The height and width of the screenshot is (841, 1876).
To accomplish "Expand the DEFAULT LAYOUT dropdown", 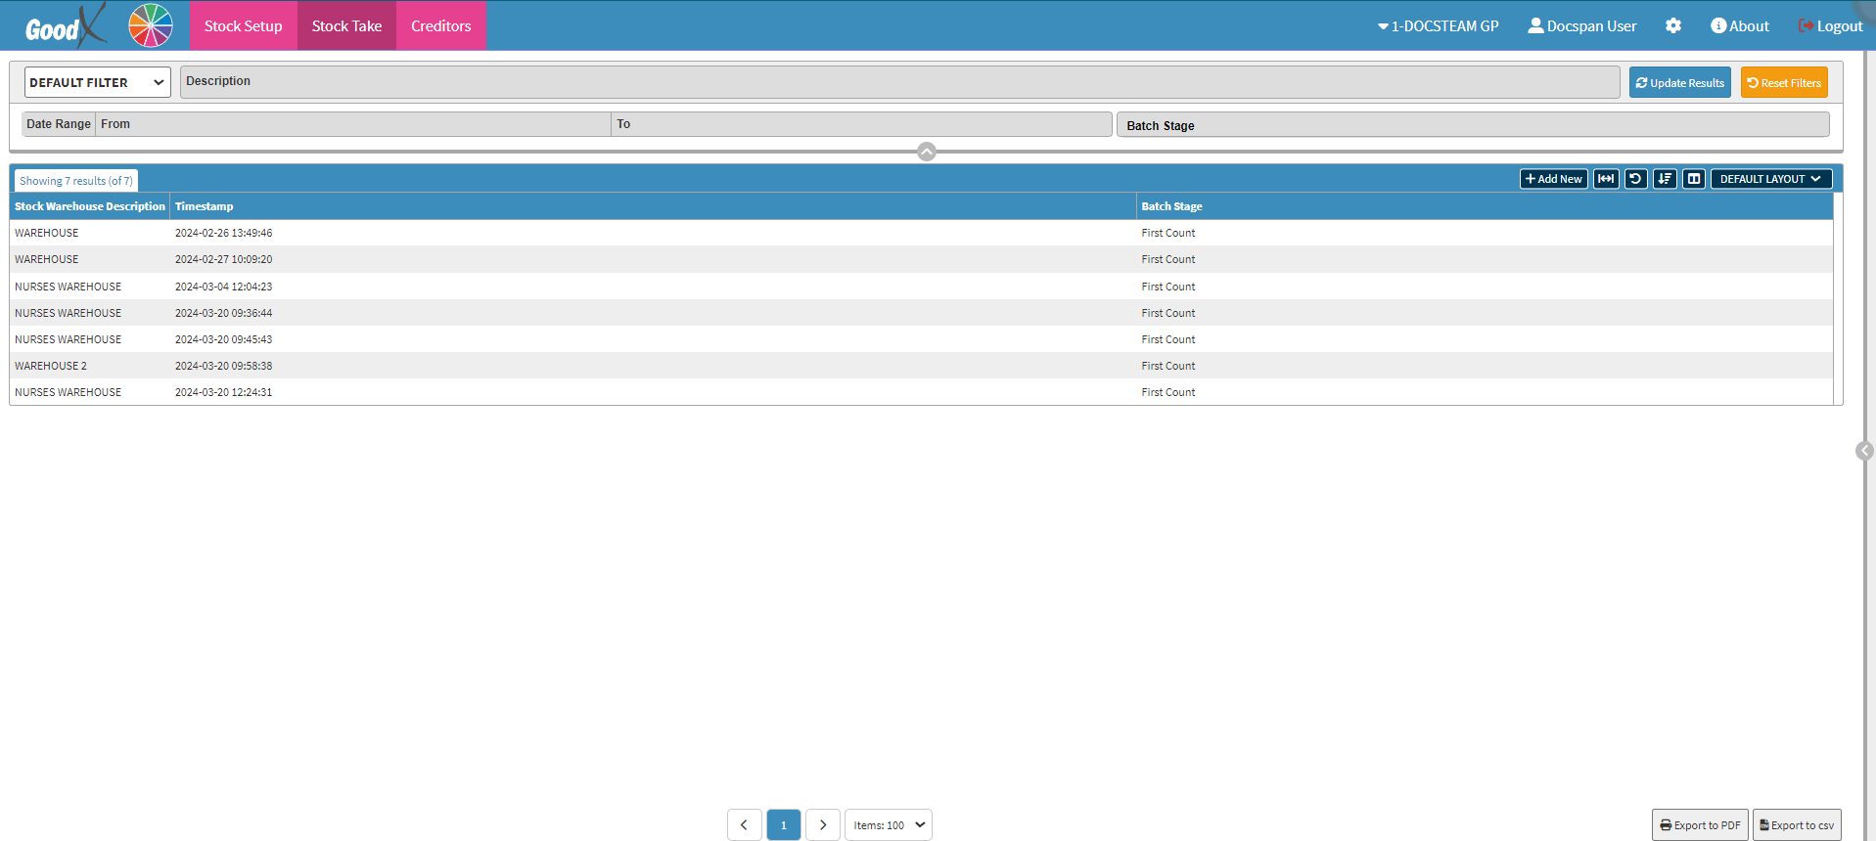I will point(1770,179).
